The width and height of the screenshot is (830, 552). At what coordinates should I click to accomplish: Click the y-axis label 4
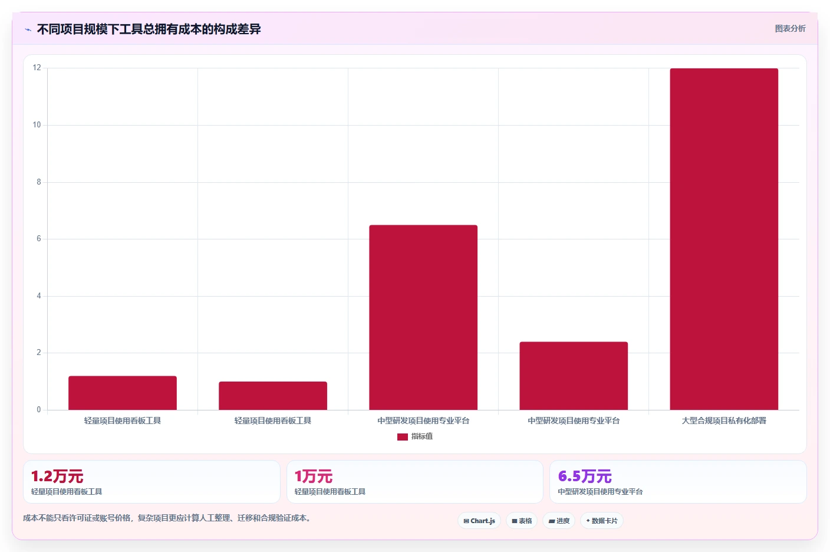tap(39, 296)
